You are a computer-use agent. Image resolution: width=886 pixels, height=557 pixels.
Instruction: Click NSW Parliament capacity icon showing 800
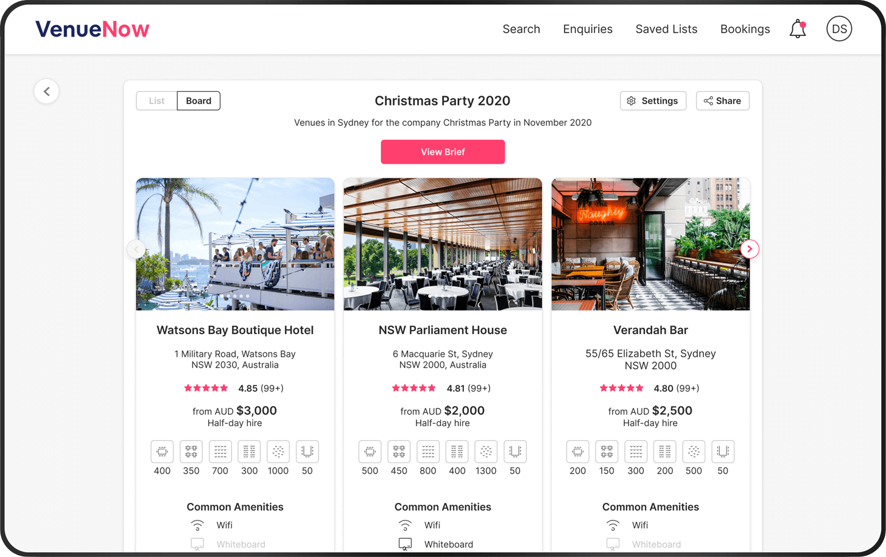pyautogui.click(x=428, y=452)
